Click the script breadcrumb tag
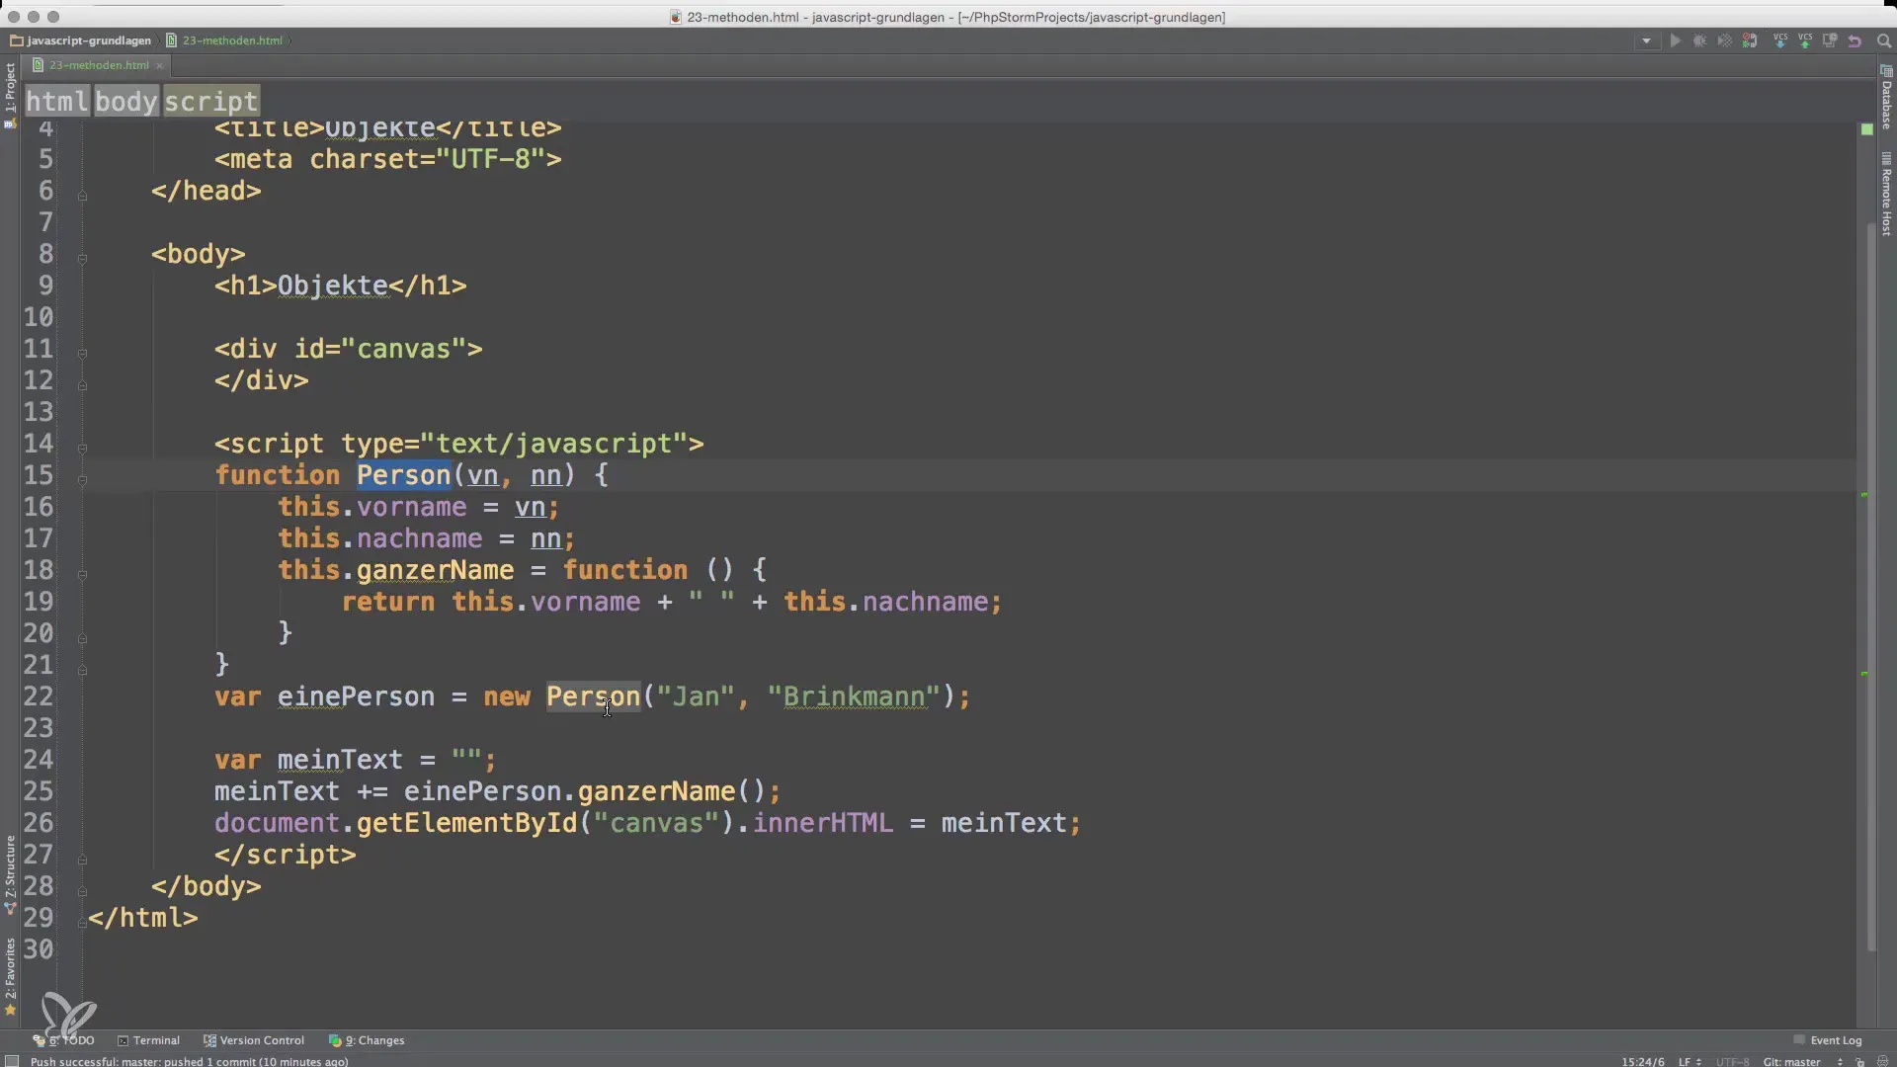This screenshot has width=1897, height=1067. [210, 101]
